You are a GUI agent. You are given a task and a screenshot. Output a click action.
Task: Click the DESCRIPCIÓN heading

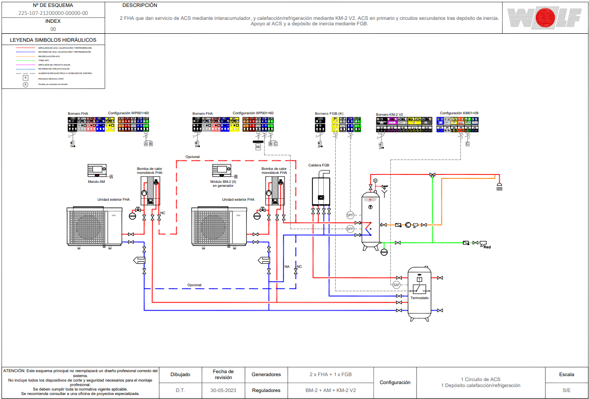pyautogui.click(x=140, y=5)
